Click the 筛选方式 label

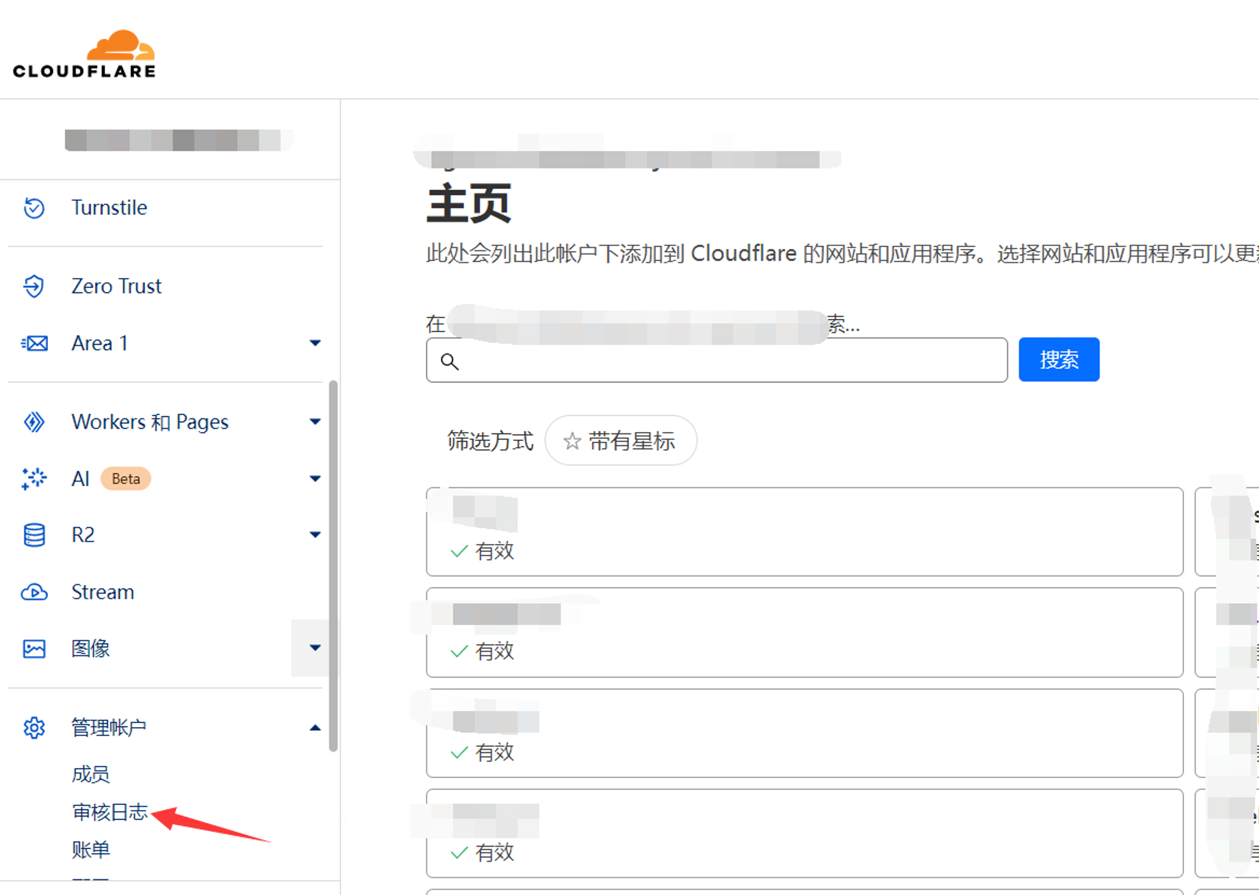[x=490, y=441]
